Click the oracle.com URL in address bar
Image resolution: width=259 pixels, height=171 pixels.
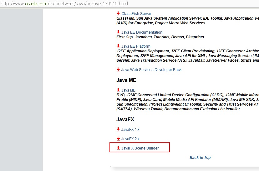point(64,4)
